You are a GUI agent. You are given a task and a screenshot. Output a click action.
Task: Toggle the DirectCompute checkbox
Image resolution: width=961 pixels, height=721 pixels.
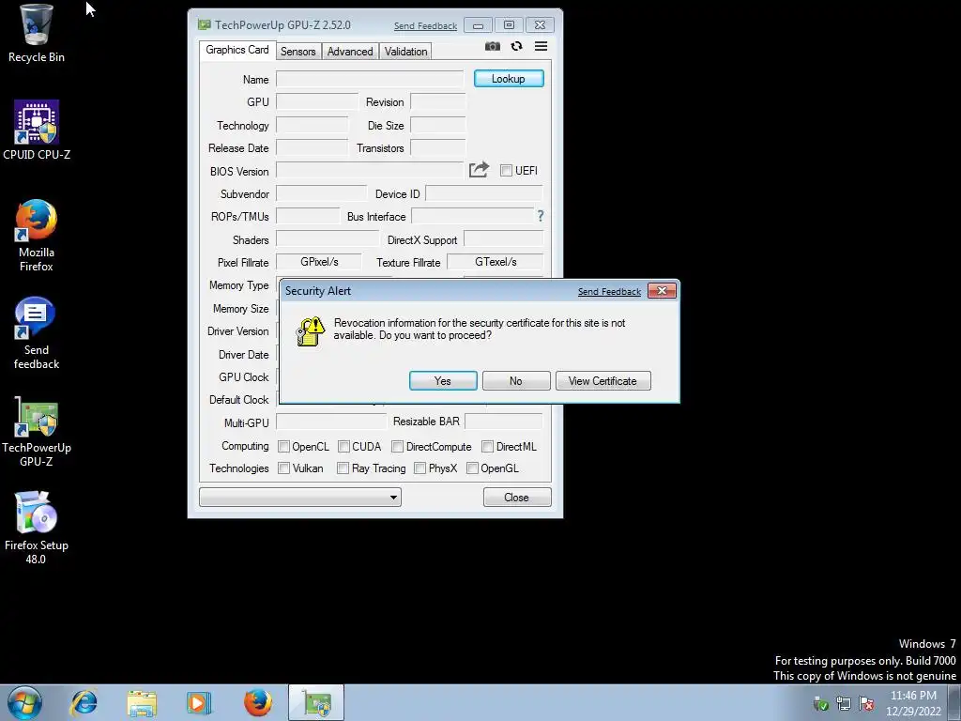pyautogui.click(x=397, y=446)
